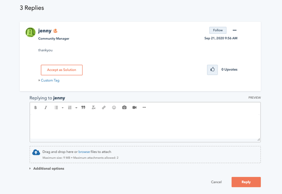The height and width of the screenshot is (194, 282).
Task: Insert a blockquote
Action: tap(83, 107)
